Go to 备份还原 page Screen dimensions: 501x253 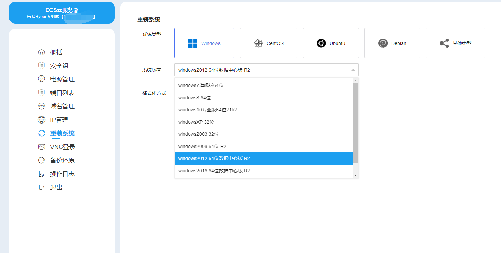pos(62,160)
